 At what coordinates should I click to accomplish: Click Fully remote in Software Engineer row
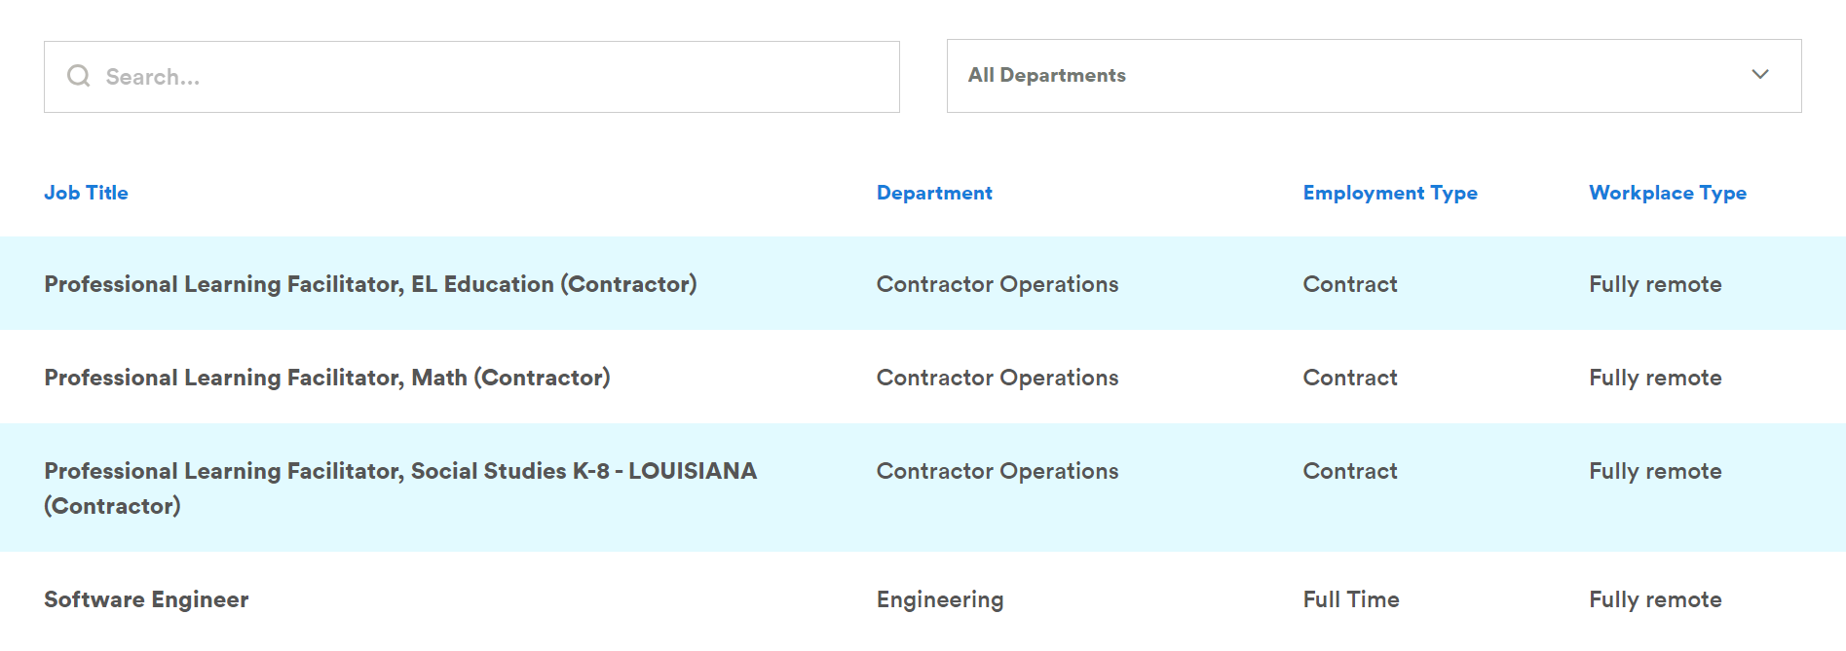[x=1655, y=599]
